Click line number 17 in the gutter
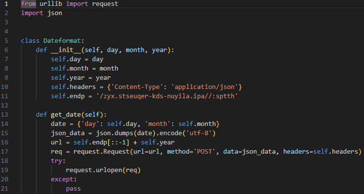364x194 pixels. 4,152
